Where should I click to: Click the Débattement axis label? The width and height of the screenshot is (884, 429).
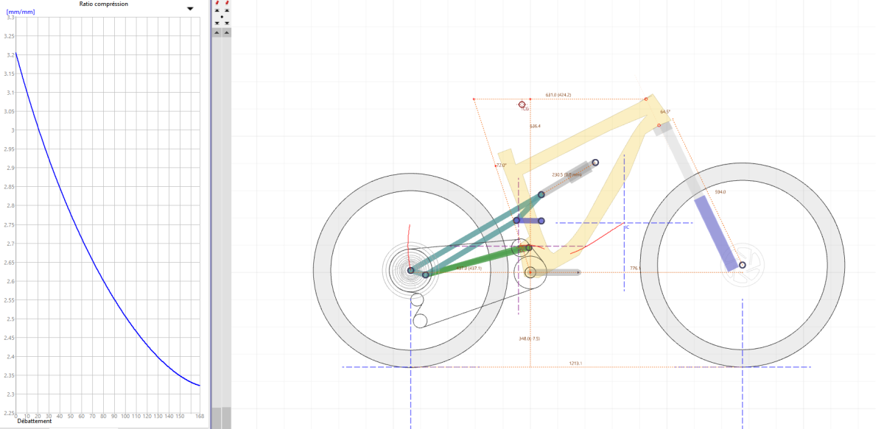35,421
